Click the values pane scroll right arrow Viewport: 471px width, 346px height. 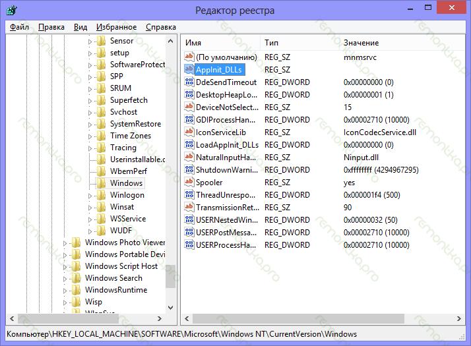458,318
